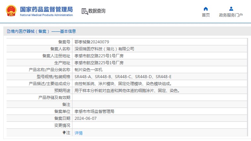
Task: Click the bulb icon beside 注
Action: pyautogui.click(x=64, y=132)
